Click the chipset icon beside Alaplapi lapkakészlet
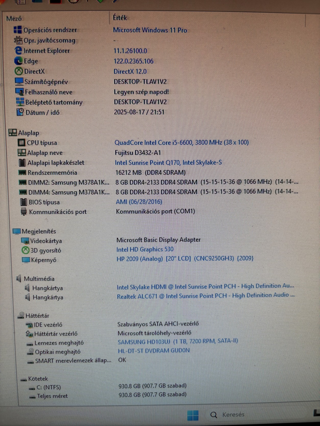The image size is (320, 426). pyautogui.click(x=22, y=162)
